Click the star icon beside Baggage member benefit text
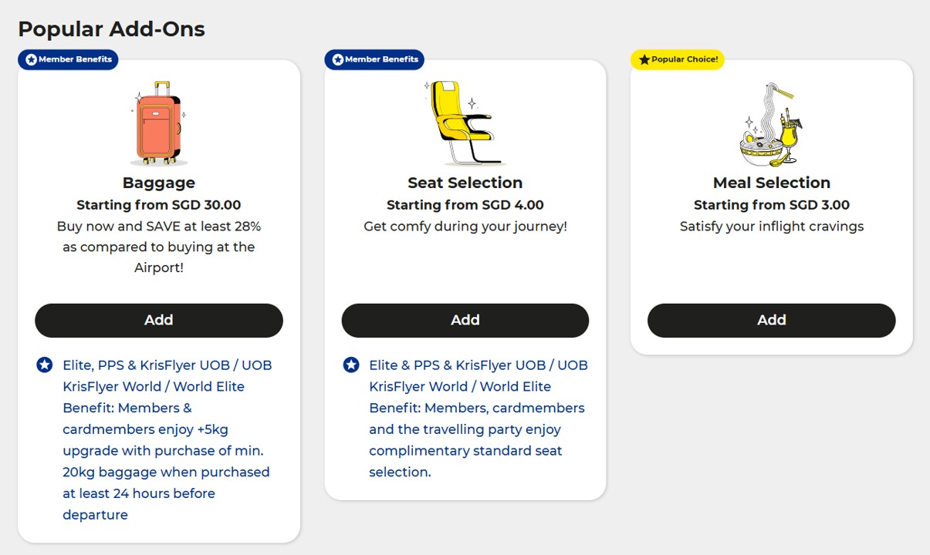Viewport: 930px width, 555px height. pyautogui.click(x=45, y=365)
